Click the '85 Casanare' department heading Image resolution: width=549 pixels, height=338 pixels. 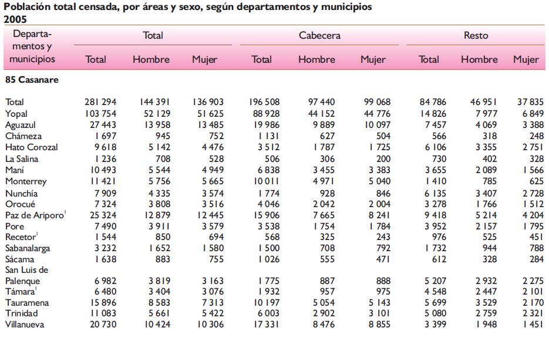(32, 80)
